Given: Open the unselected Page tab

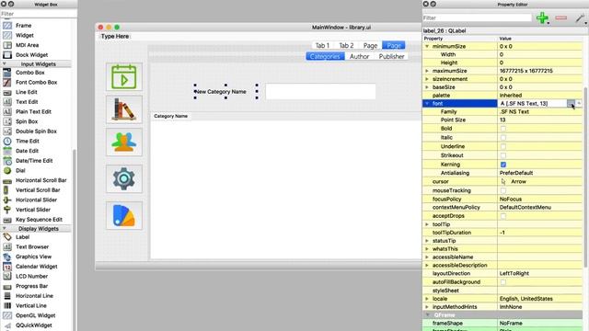Looking at the screenshot, I should [370, 45].
